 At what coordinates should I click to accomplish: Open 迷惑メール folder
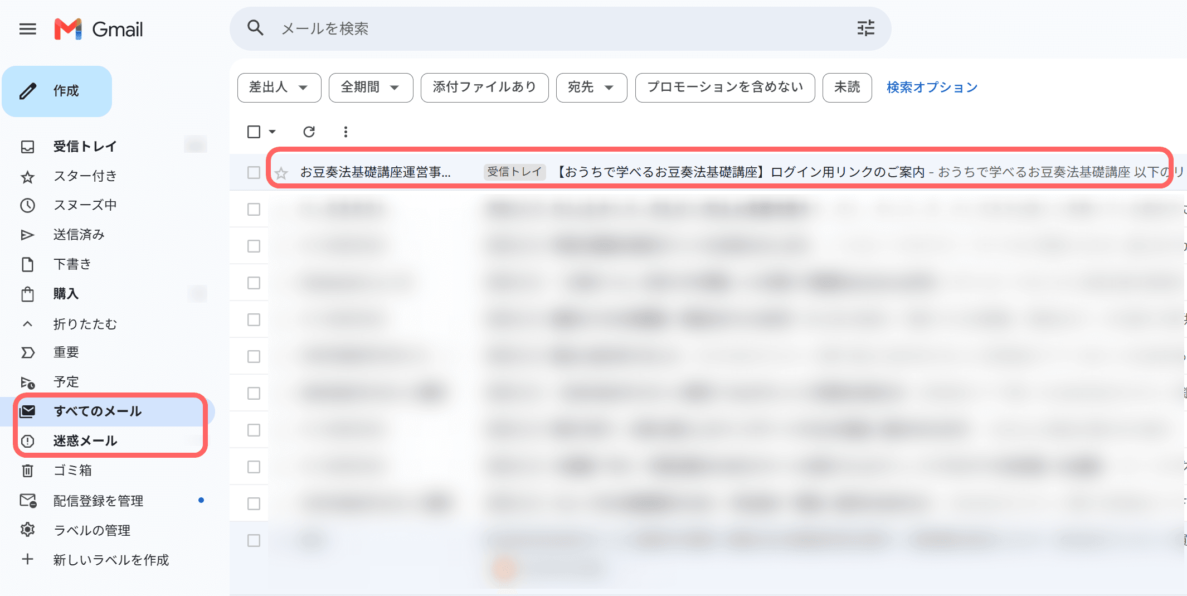pos(85,441)
